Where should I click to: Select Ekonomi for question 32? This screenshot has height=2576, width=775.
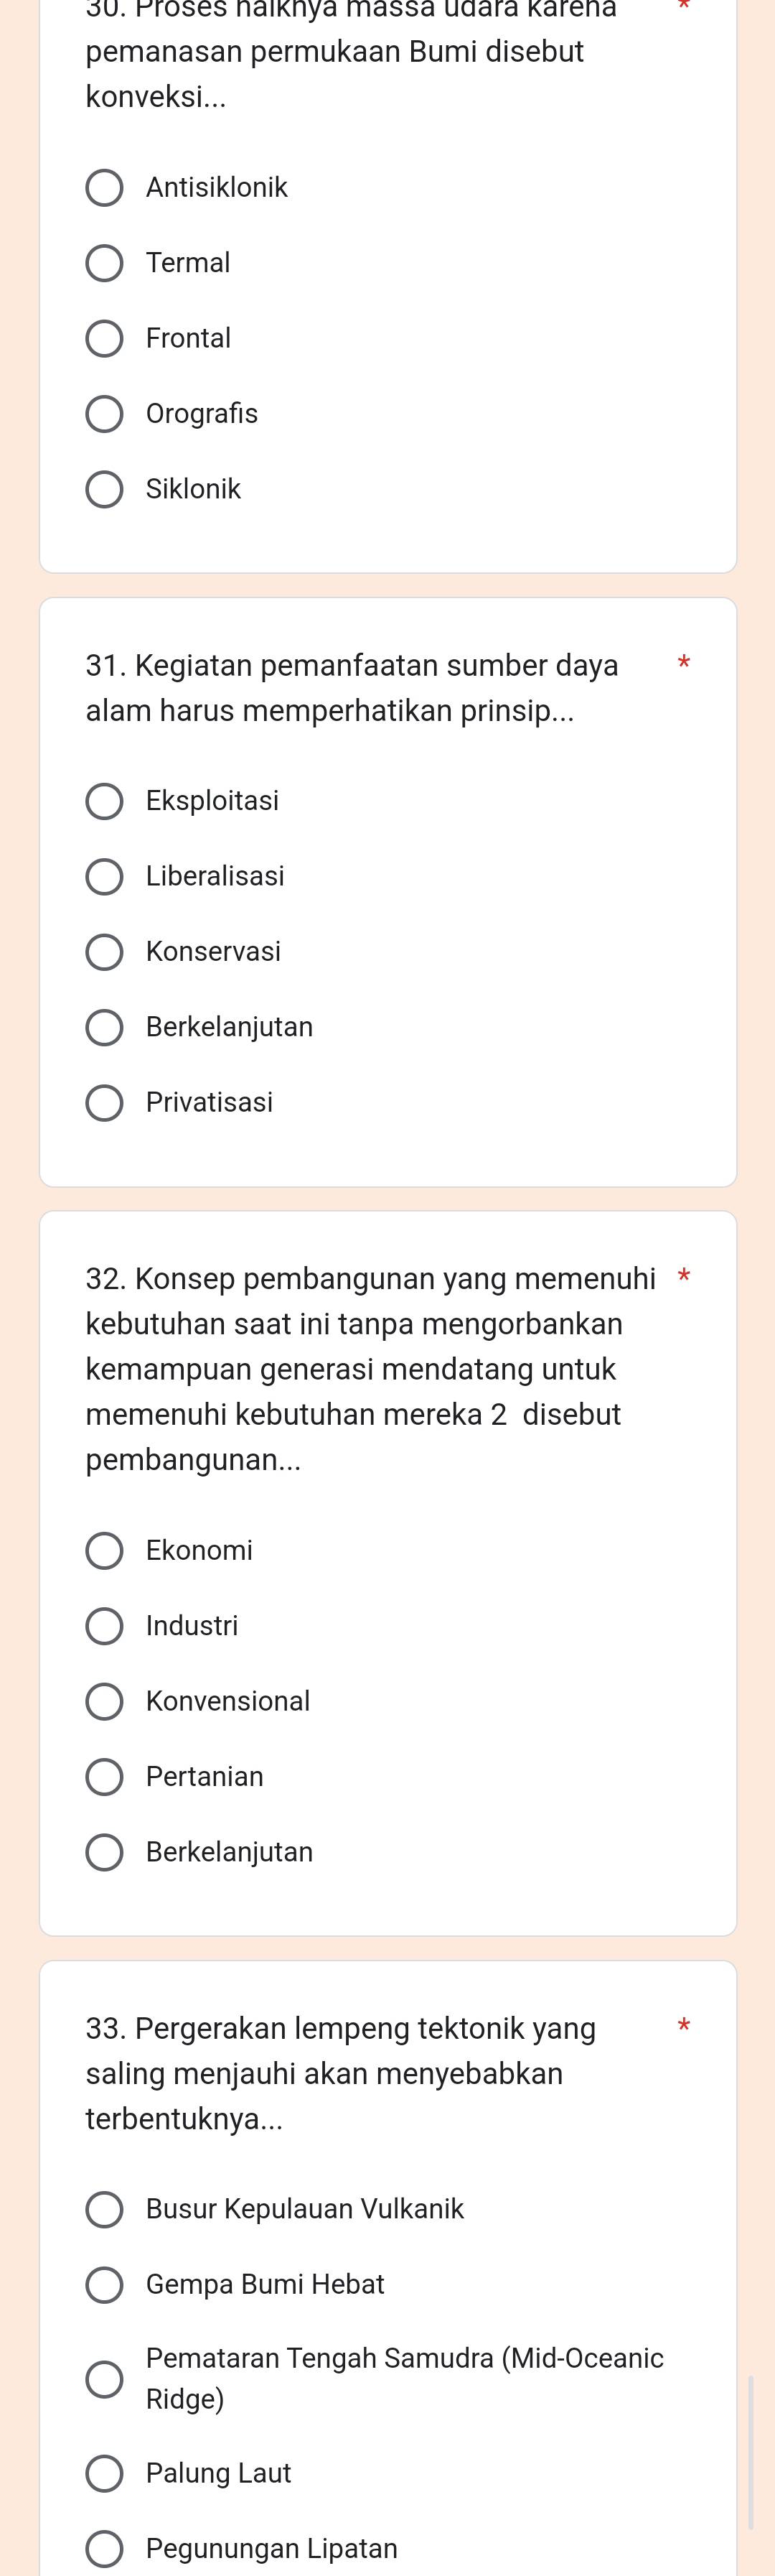[x=104, y=1551]
